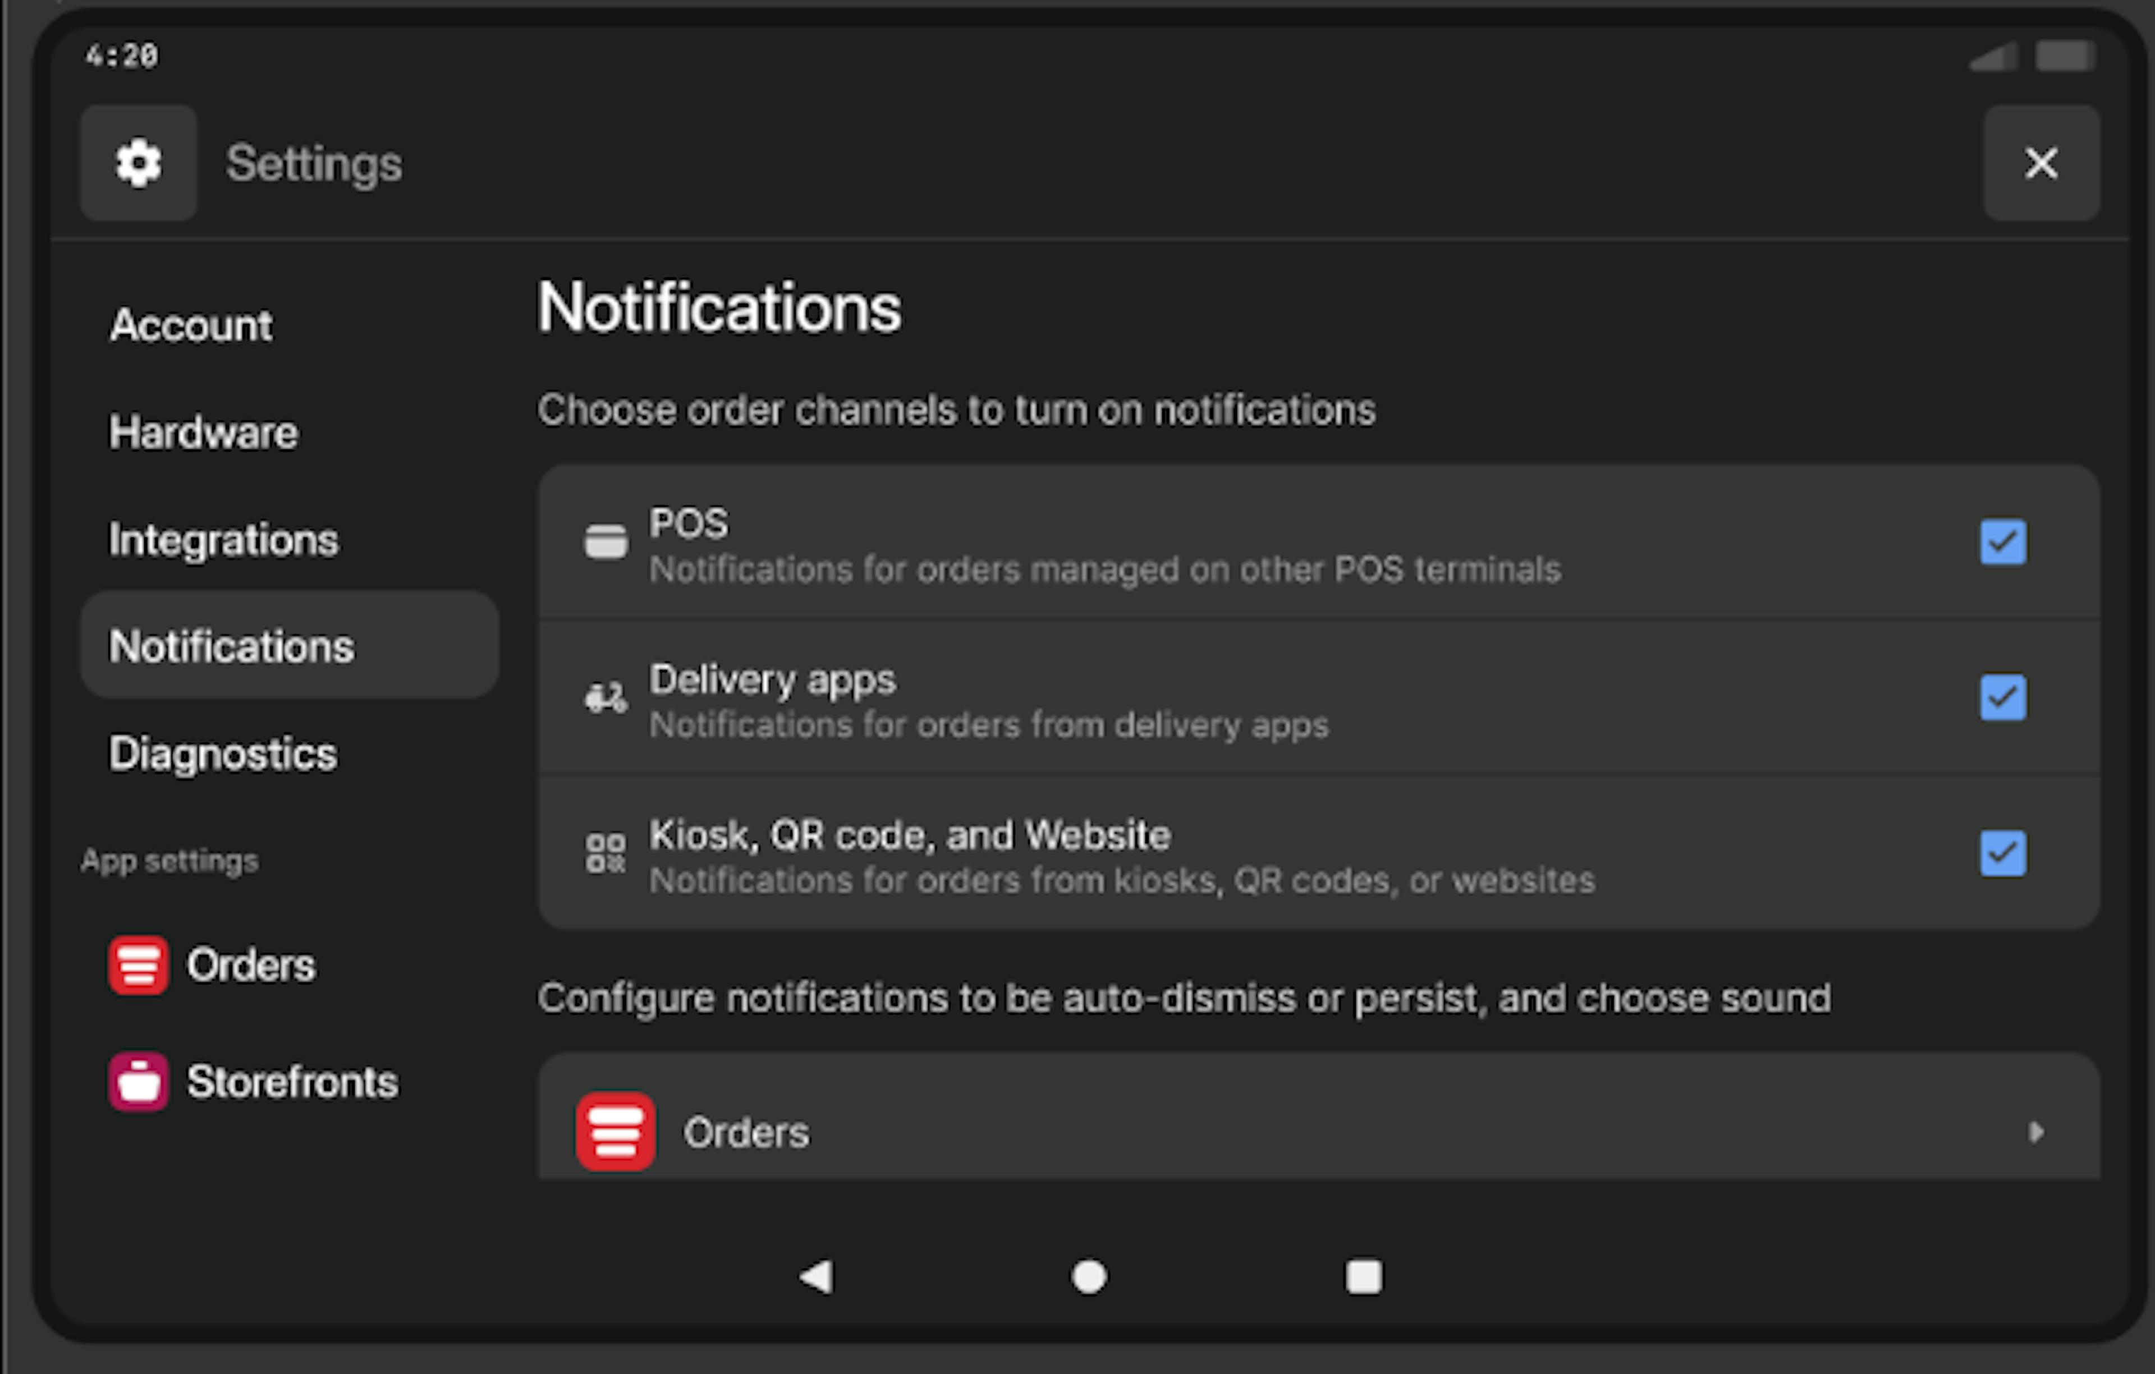This screenshot has height=1374, width=2155.
Task: Click the POS card icon
Action: pyautogui.click(x=606, y=542)
